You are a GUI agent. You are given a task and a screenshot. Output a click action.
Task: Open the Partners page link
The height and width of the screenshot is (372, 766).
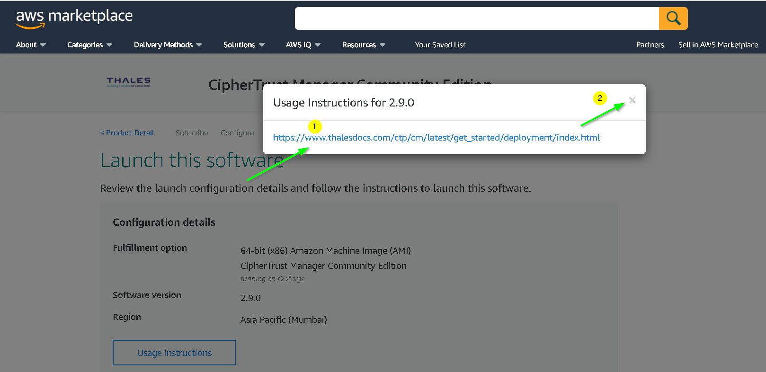650,44
